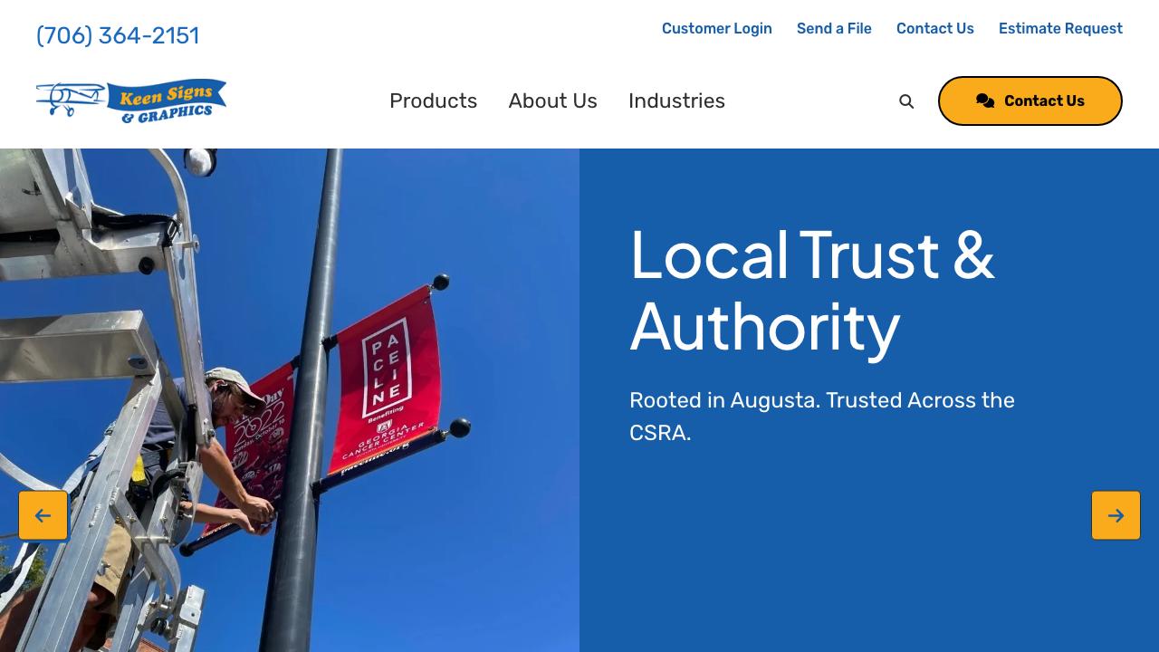This screenshot has width=1159, height=652.
Task: Open the search magnifier icon
Action: pyautogui.click(x=906, y=101)
